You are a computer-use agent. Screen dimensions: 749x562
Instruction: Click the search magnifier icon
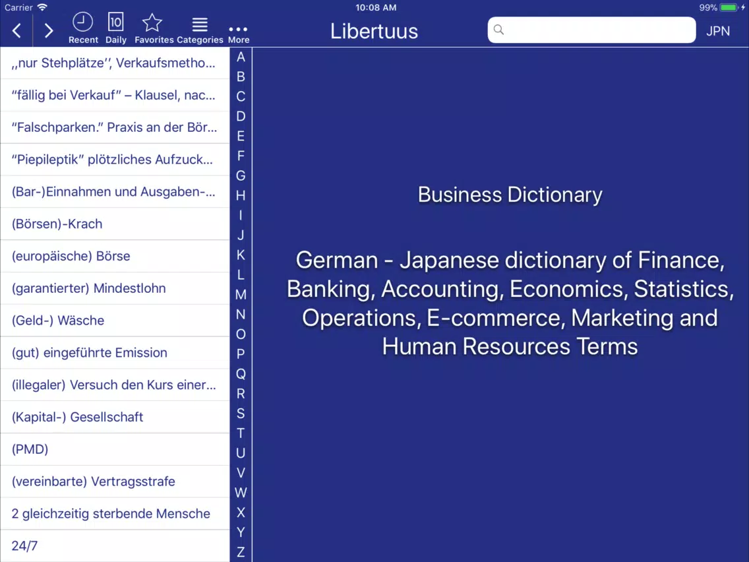click(x=498, y=30)
